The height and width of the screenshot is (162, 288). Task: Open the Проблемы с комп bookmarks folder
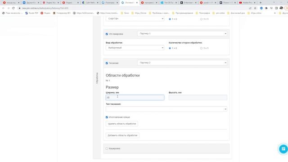[159, 13]
